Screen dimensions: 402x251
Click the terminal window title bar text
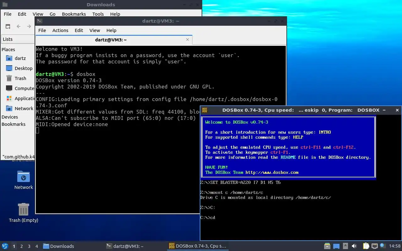(160, 21)
